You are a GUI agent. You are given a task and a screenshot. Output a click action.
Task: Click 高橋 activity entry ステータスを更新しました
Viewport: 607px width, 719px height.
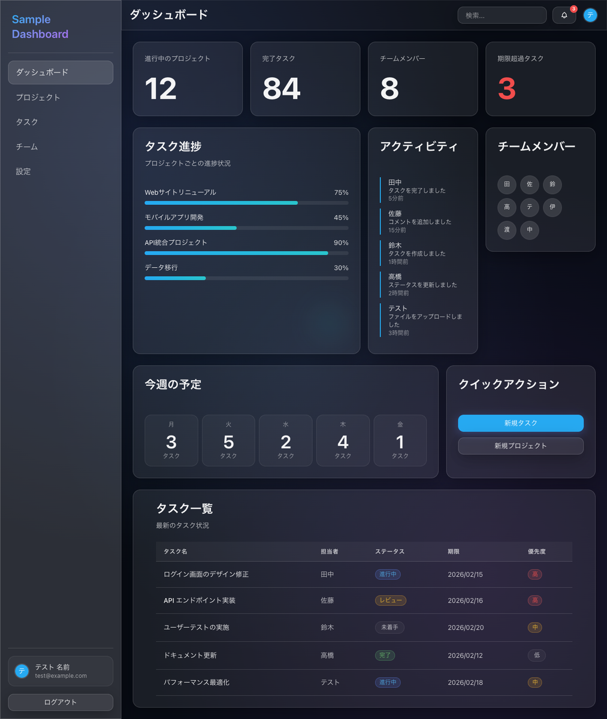click(x=423, y=285)
